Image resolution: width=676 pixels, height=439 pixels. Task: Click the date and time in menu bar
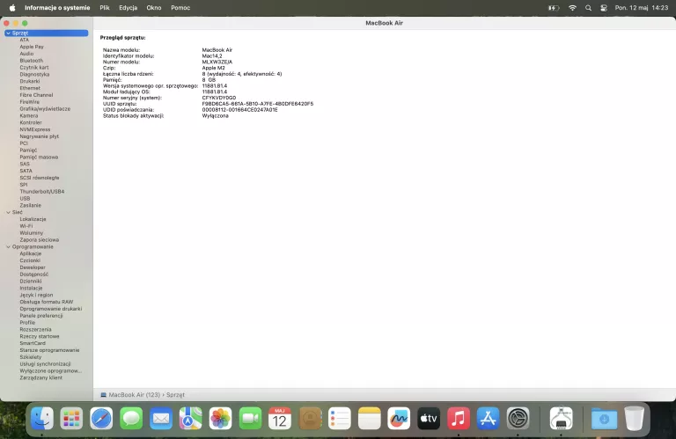click(642, 8)
